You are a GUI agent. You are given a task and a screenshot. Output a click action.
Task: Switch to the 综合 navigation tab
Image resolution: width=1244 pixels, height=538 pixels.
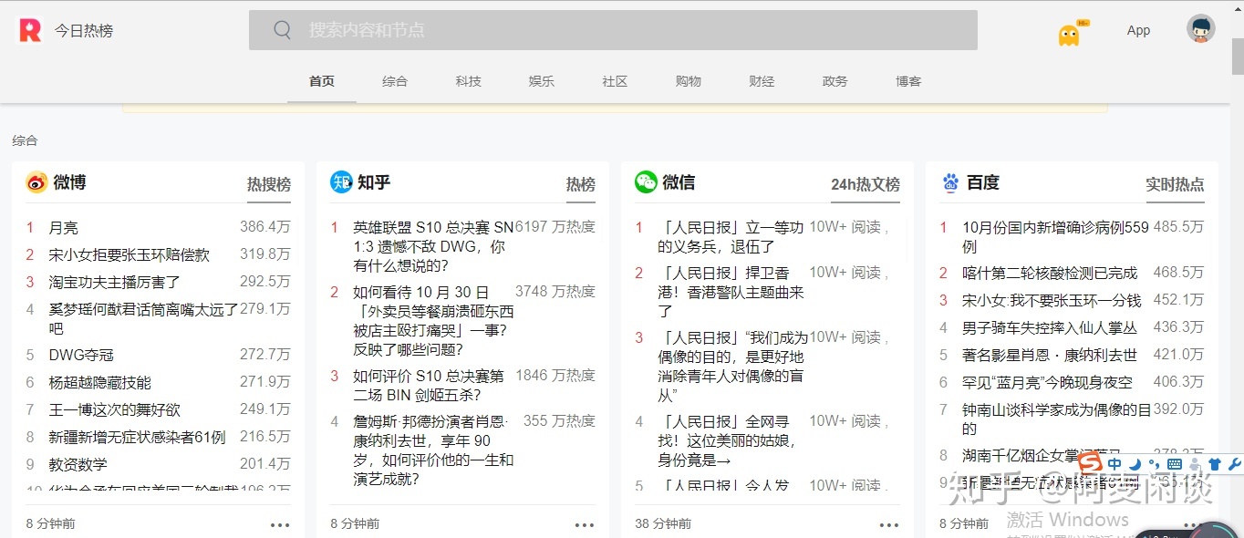(x=395, y=81)
